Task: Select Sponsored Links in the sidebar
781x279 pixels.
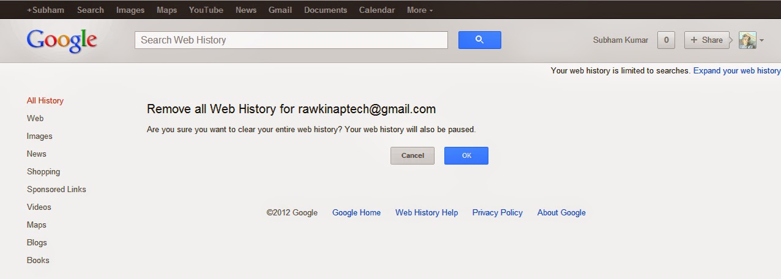Action: (x=56, y=189)
